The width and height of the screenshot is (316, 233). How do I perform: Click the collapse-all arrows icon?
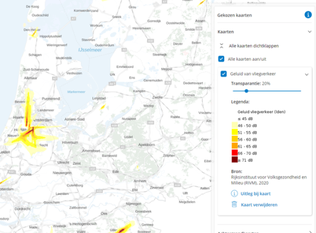[222, 46]
